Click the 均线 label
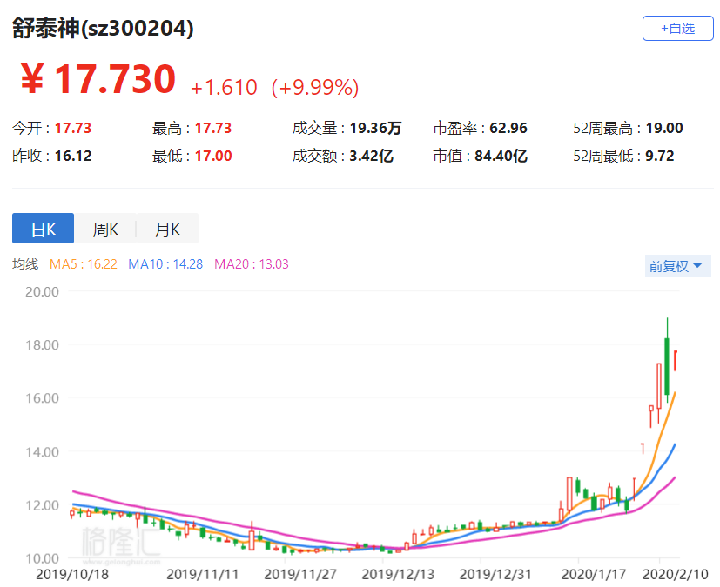This screenshot has height=587, width=720. point(25,264)
